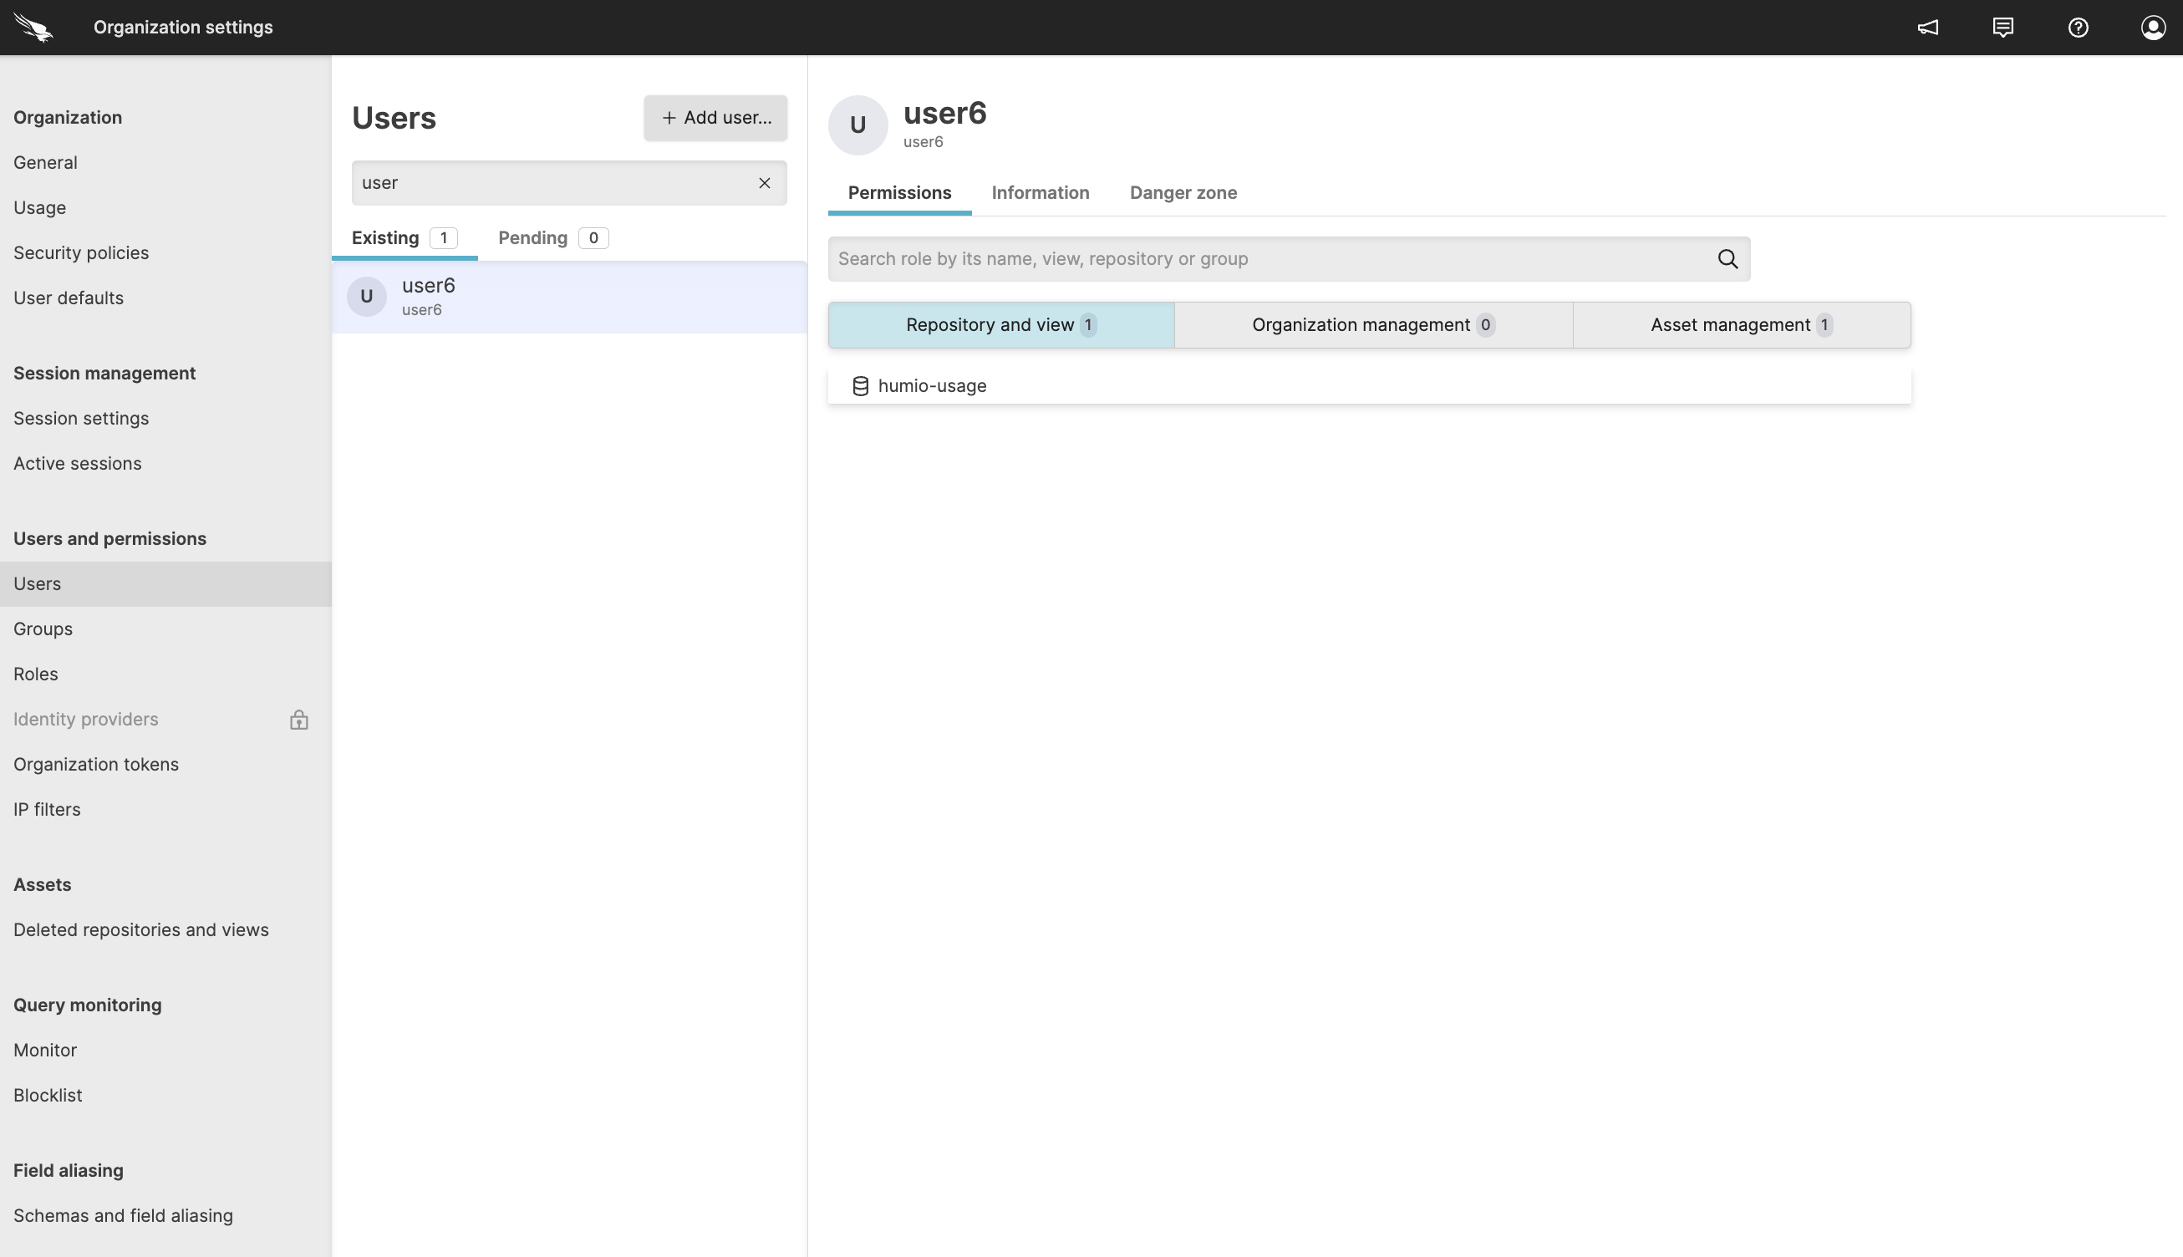Click the Identity providers lock icon
Viewport: 2183px width, 1257px height.
coord(298,720)
